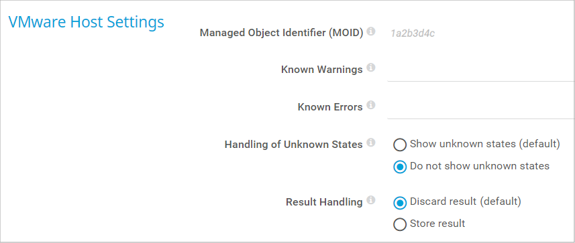Click the 'Store result' option text

(437, 223)
